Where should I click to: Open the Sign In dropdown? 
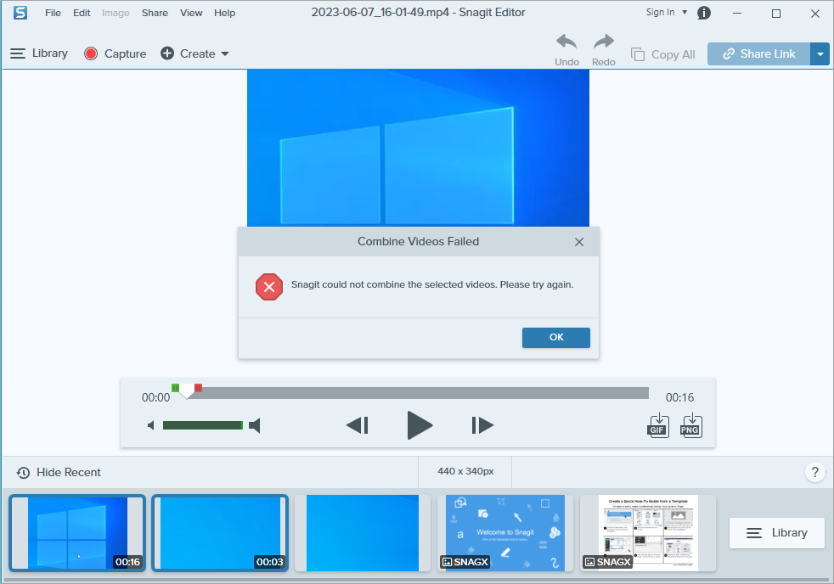(x=665, y=12)
